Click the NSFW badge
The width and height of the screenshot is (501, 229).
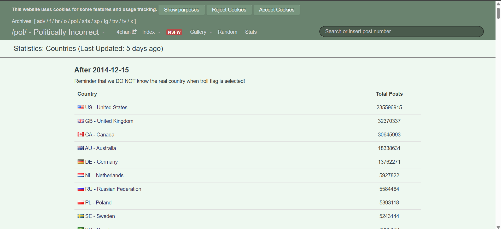pyautogui.click(x=174, y=32)
